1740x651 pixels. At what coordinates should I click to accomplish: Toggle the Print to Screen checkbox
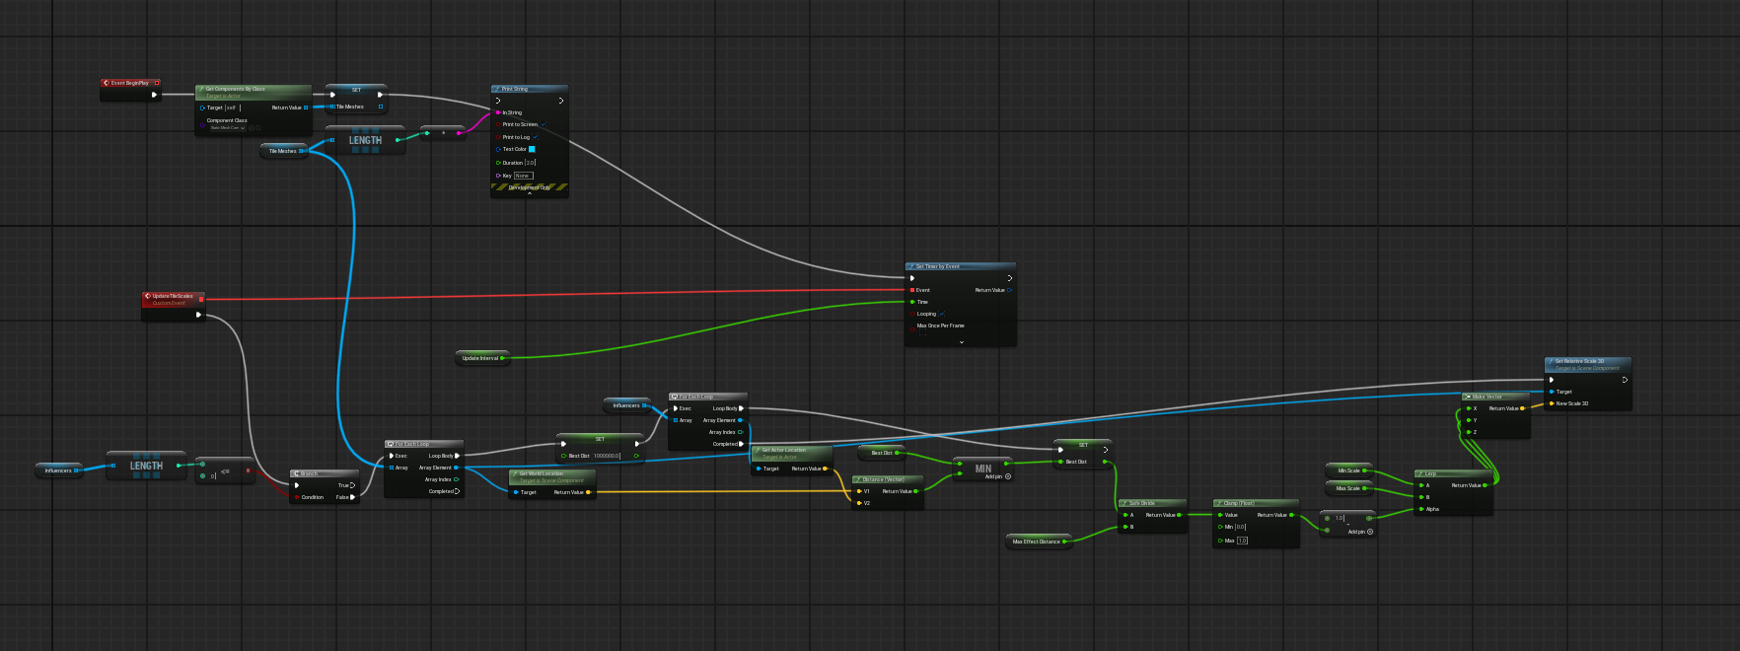pos(543,124)
